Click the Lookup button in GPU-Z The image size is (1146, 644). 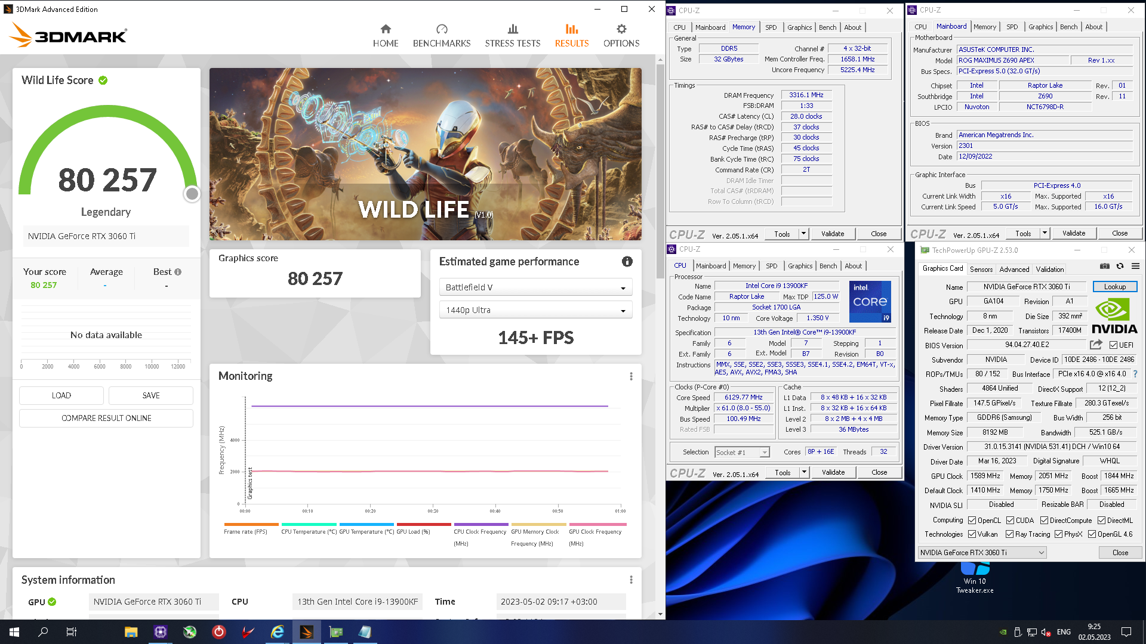(x=1115, y=287)
